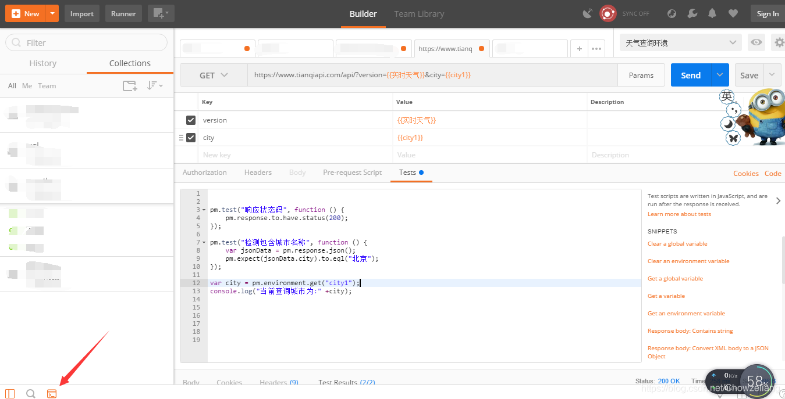Open the Authorization tab
785x399 pixels.
point(205,172)
